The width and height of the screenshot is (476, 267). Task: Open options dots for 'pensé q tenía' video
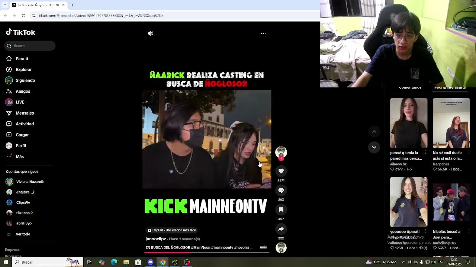pyautogui.click(x=425, y=152)
